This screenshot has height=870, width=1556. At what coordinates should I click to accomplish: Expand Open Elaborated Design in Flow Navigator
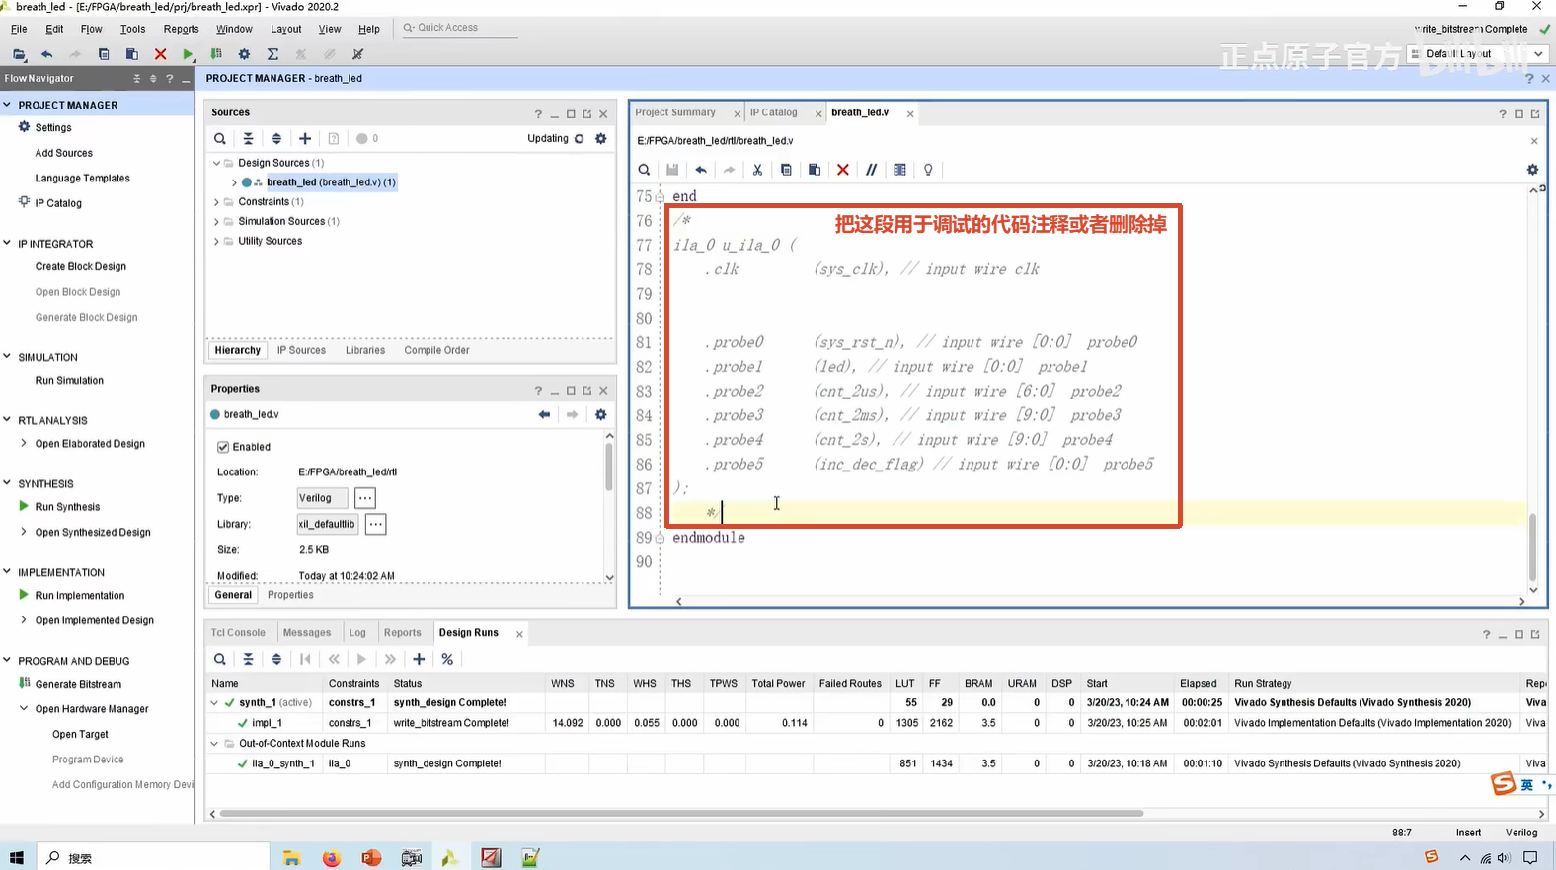tap(24, 443)
